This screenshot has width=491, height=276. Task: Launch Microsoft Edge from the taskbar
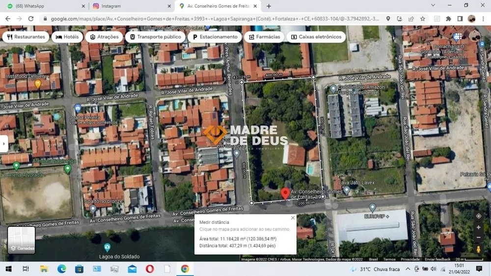pyautogui.click(x=61, y=269)
